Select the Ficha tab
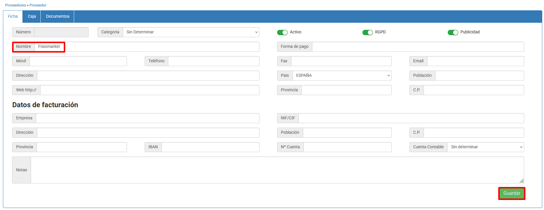This screenshot has width=544, height=210. [x=13, y=17]
